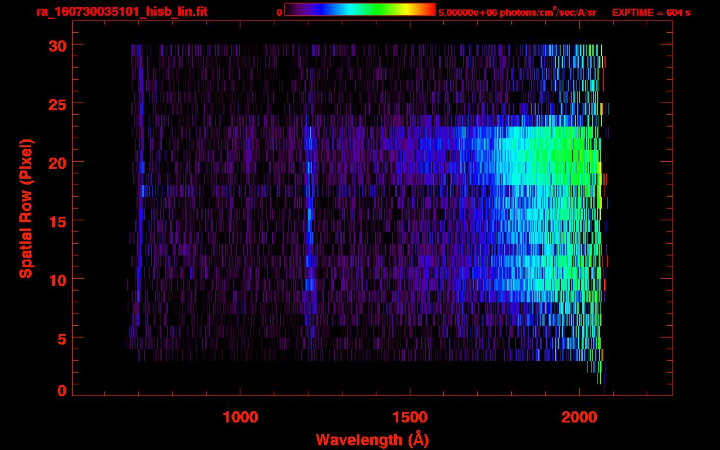The image size is (720, 450).
Task: Click the 1000 wavelength tick label
Action: tap(240, 417)
